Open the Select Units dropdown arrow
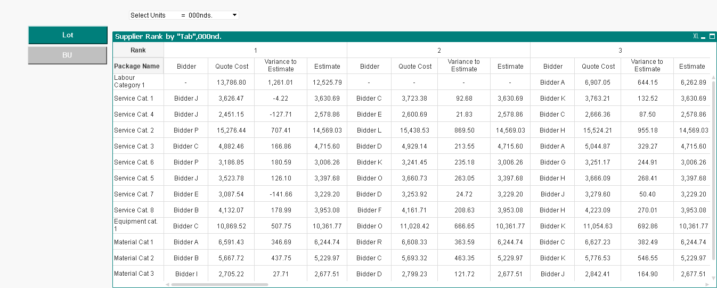 click(x=234, y=15)
